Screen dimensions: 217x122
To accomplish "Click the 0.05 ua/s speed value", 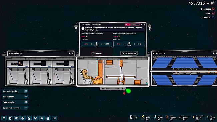I will 206,17.
